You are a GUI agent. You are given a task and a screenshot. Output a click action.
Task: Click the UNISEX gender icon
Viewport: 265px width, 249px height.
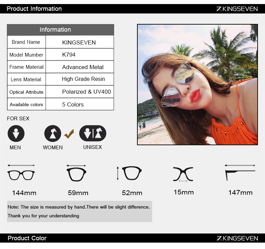[x=93, y=133]
